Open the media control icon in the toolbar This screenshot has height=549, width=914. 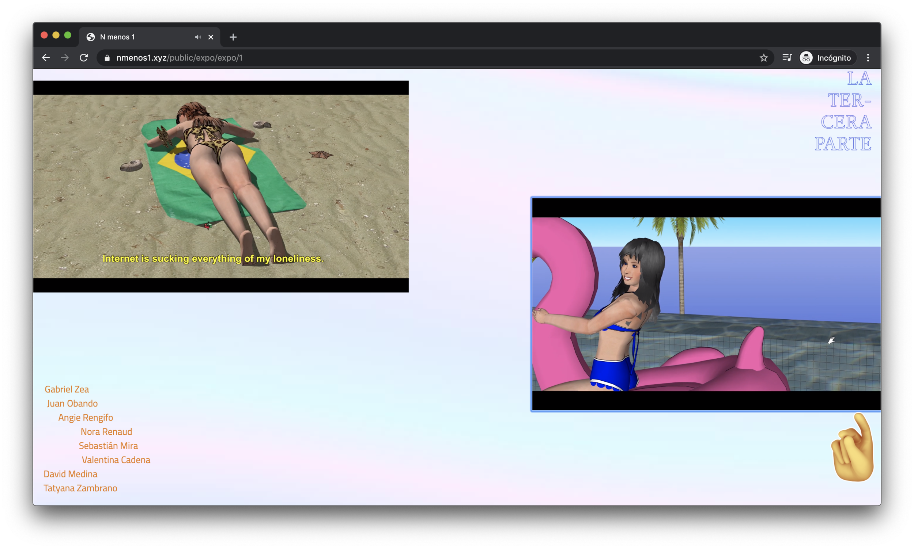[787, 58]
